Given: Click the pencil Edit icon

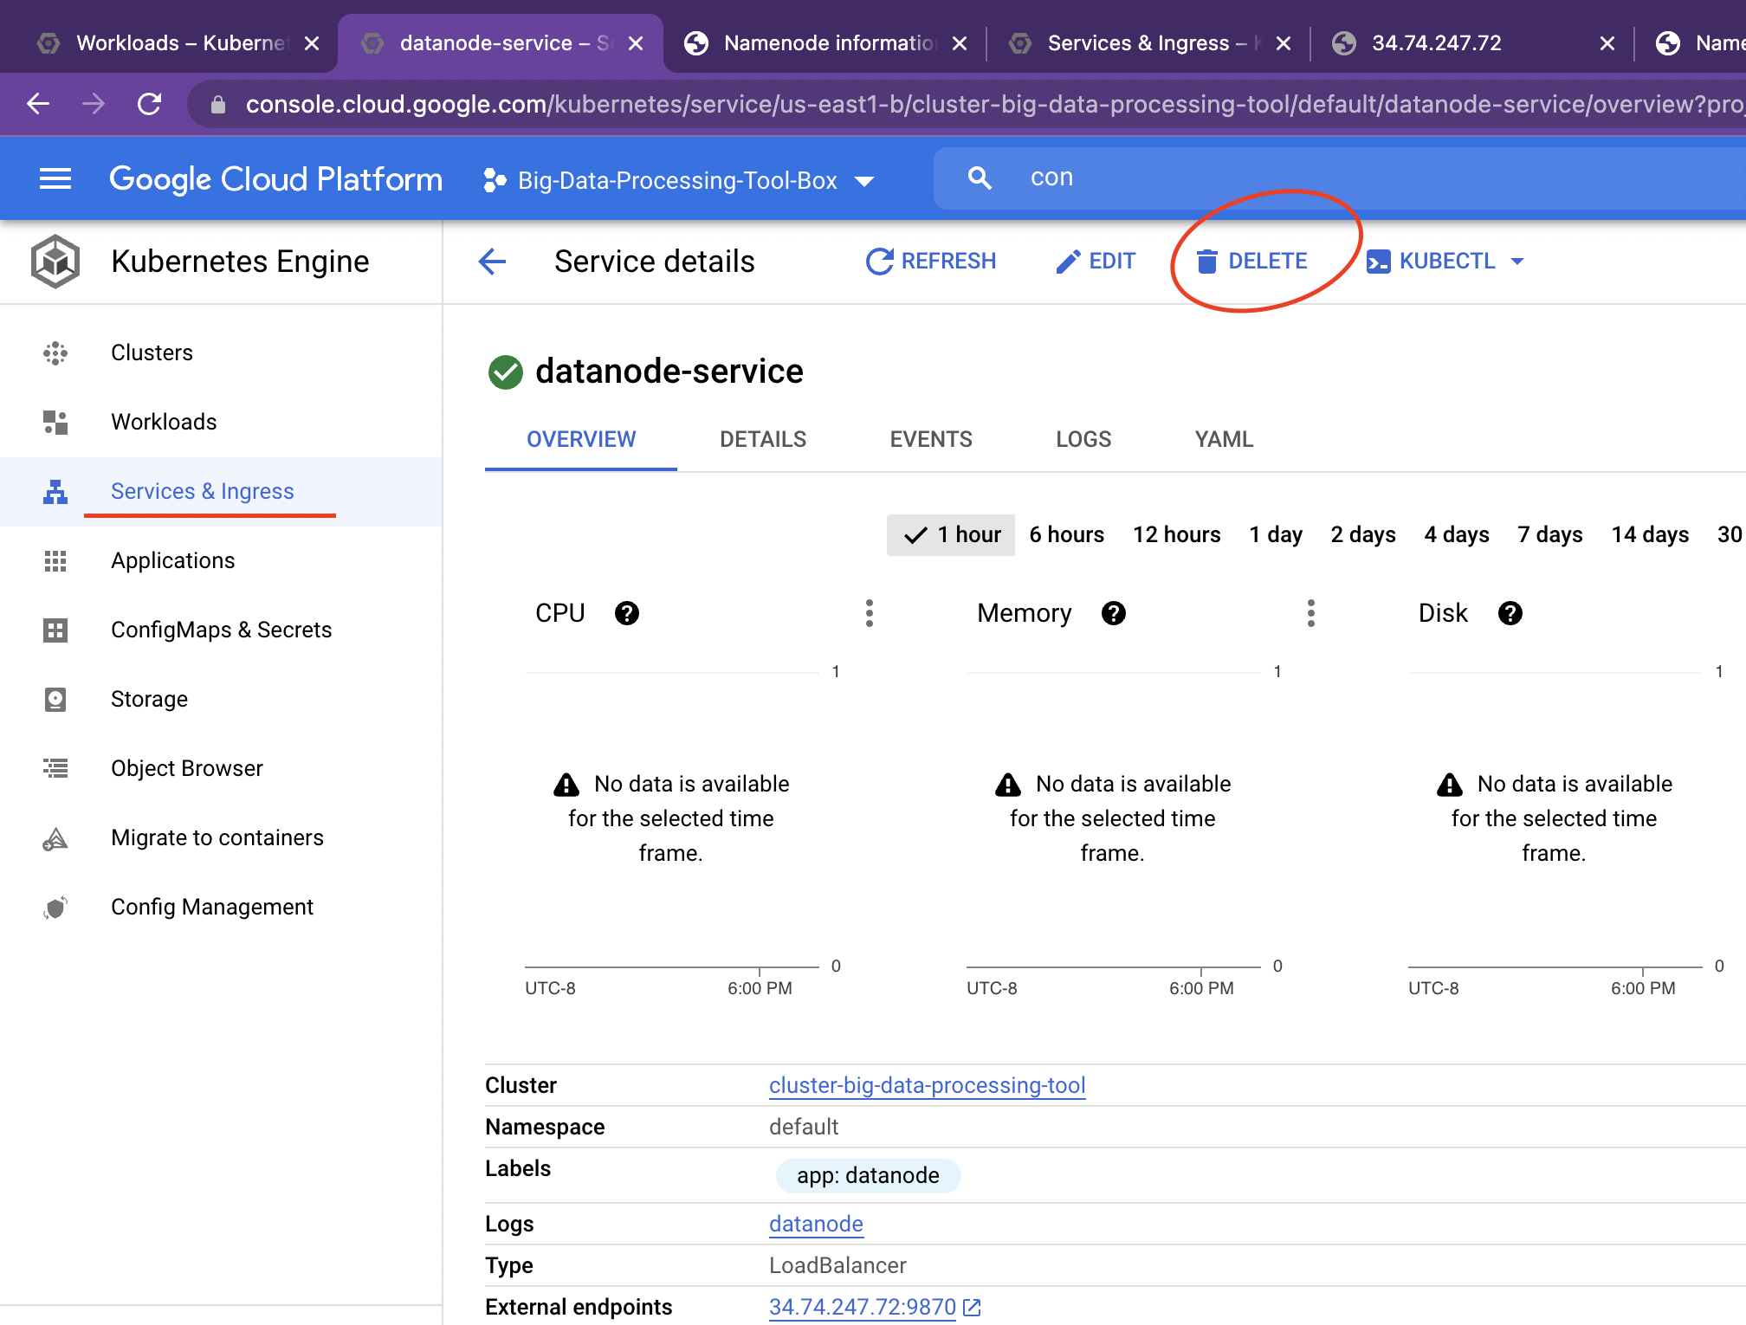Looking at the screenshot, I should tap(1068, 262).
